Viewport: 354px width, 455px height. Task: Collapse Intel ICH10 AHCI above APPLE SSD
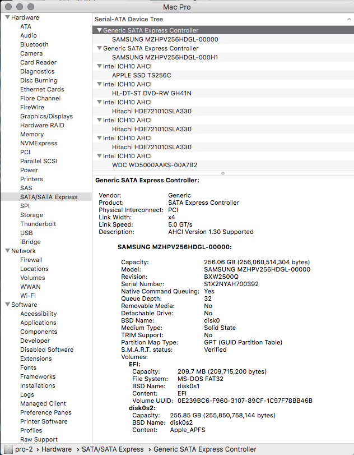point(99,66)
